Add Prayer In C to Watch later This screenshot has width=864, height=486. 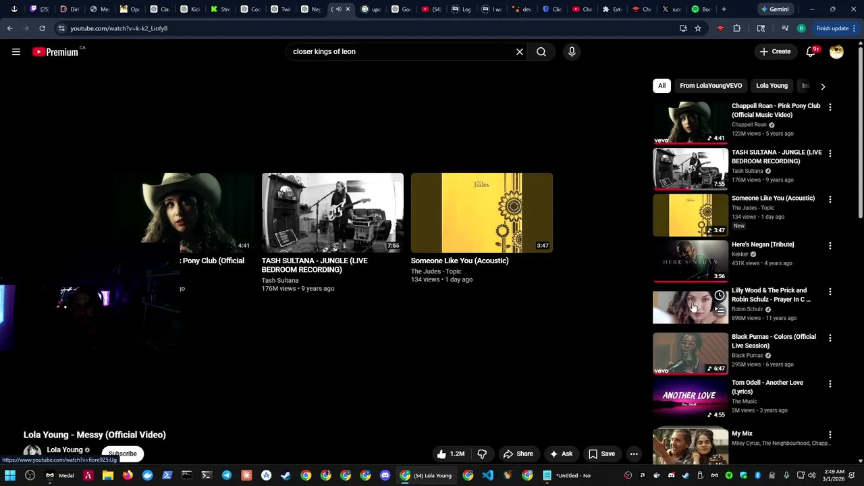pos(720,296)
